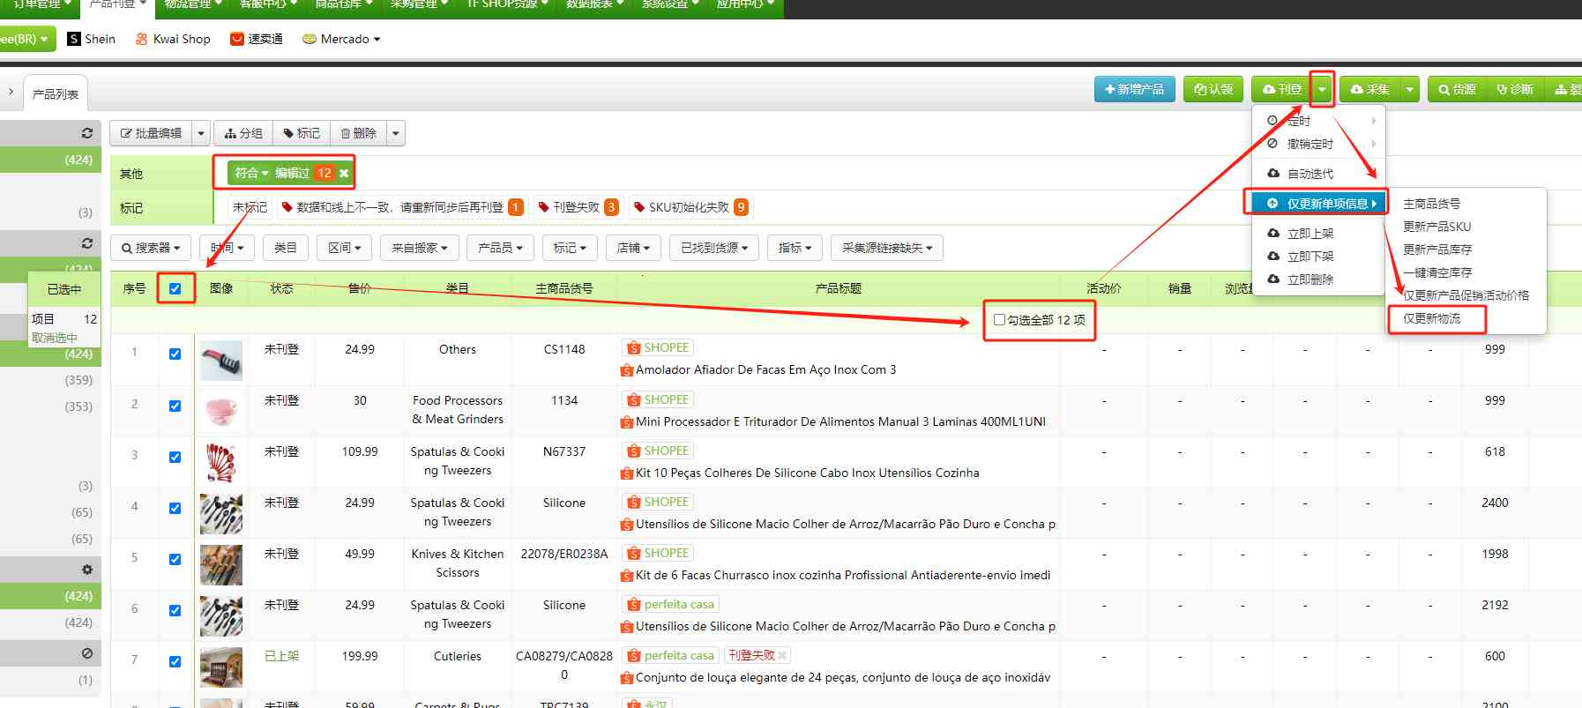Choose 立即上架 in the publish menu
Image resolution: width=1582 pixels, height=708 pixels.
[x=1310, y=234]
